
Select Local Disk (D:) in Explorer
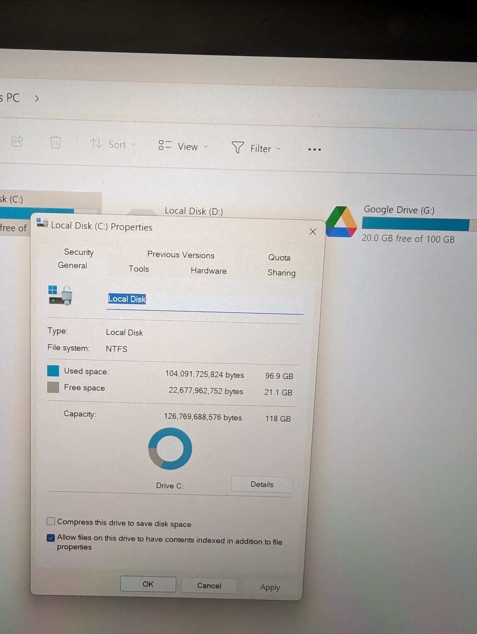(194, 211)
